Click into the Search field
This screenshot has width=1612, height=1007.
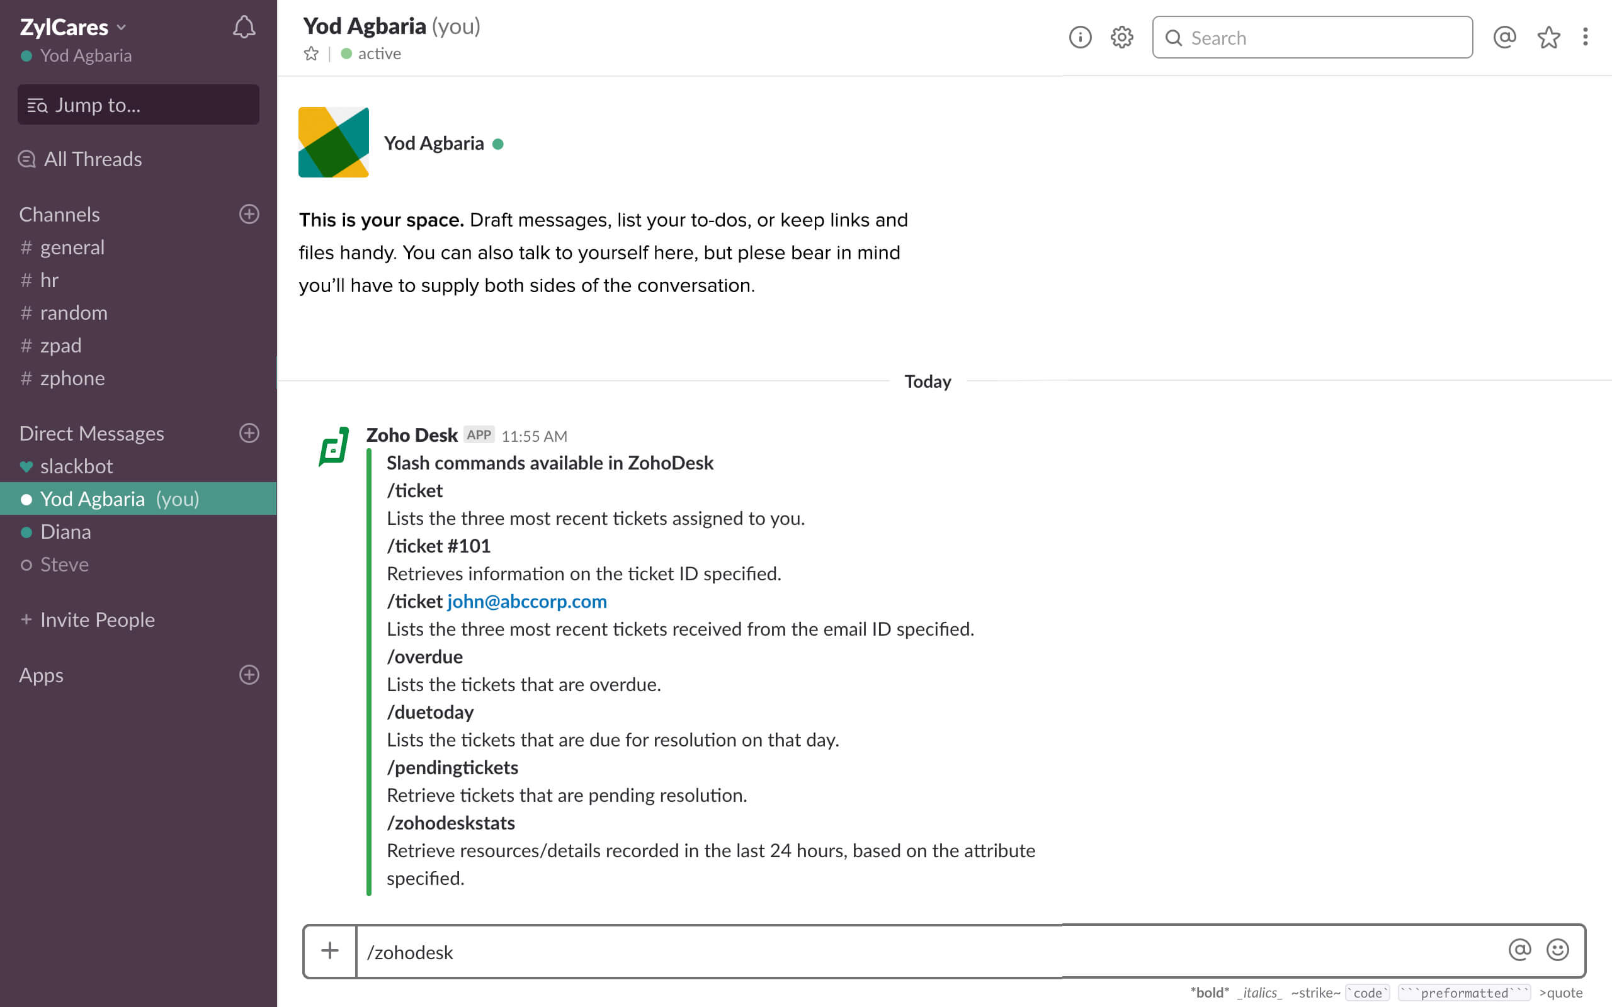click(1312, 37)
